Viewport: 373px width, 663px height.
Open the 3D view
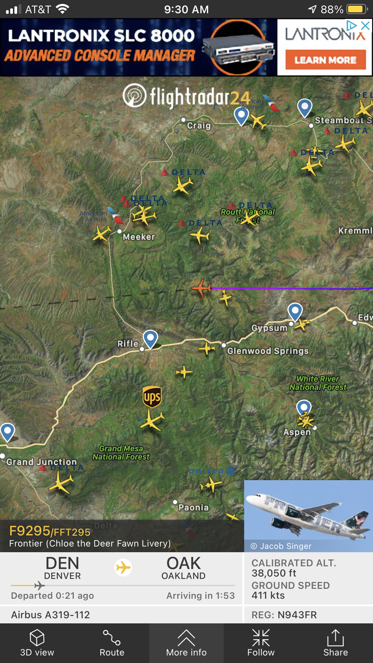click(37, 643)
